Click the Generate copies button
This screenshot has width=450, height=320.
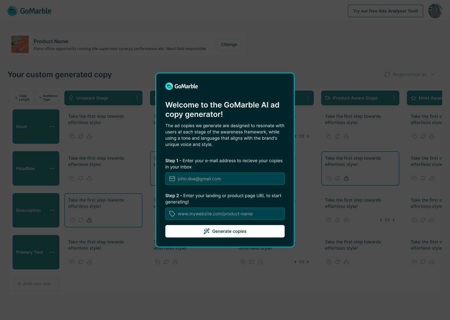[225, 231]
